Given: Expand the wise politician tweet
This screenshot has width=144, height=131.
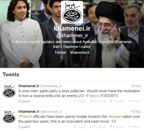Looking at the screenshot, I should click(x=24, y=101).
